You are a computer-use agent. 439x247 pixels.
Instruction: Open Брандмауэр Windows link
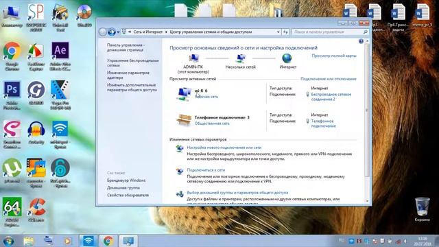[x=126, y=180]
